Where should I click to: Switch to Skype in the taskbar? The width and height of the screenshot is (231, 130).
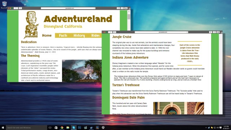tap(74, 127)
